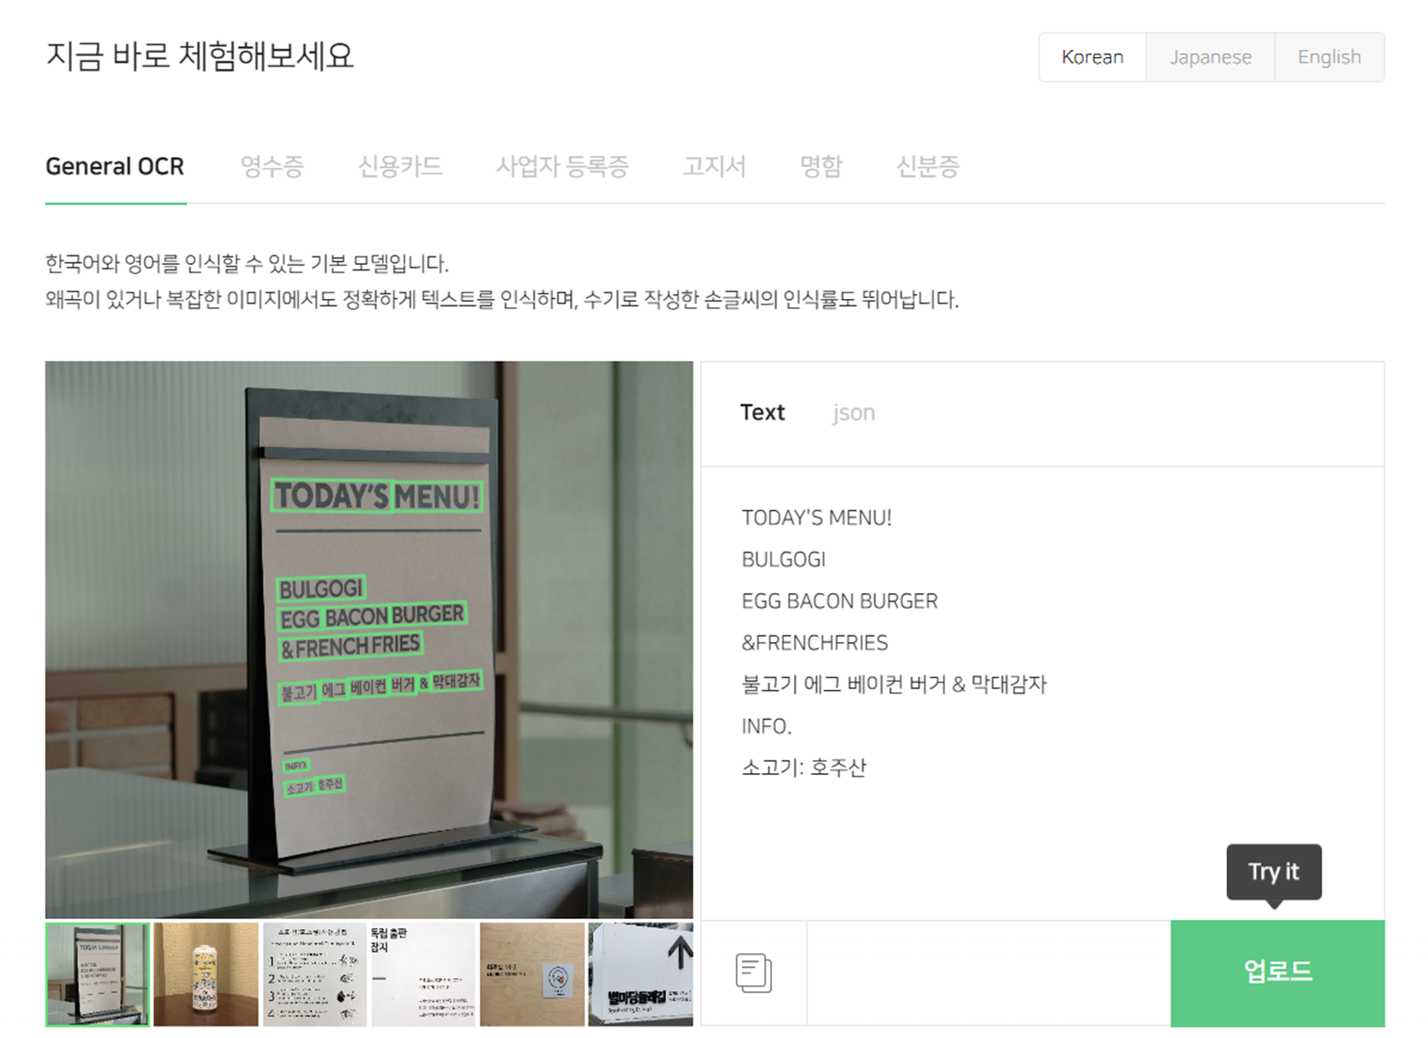Show the Text result tab
Screen dimensions: 1428x1038
(x=762, y=412)
